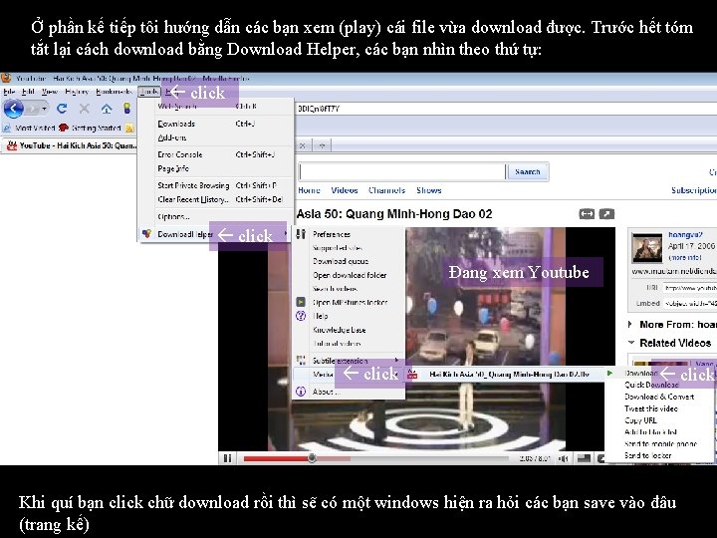Click the YouTube search input field
The image size is (717, 538).
402,172
